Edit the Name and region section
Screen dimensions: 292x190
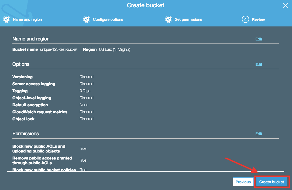coord(259,39)
